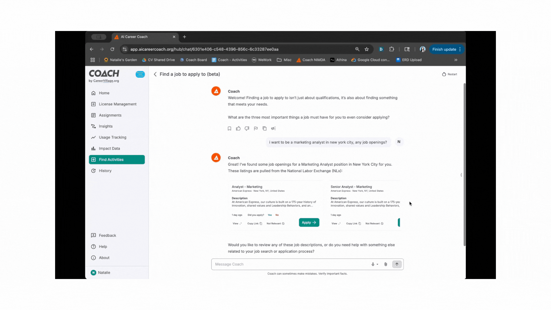
Task: Attach a file using the paperclip icon
Action: pyautogui.click(x=386, y=264)
